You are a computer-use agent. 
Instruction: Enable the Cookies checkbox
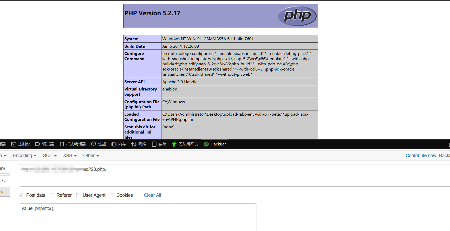[112, 195]
